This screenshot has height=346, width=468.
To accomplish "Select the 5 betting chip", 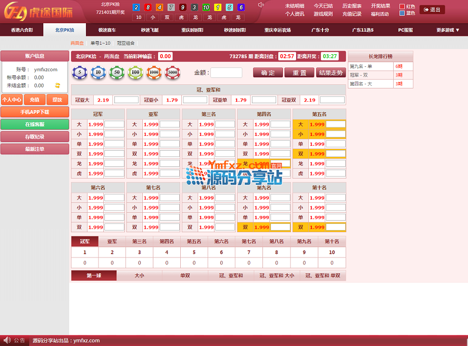I will tap(80, 73).
